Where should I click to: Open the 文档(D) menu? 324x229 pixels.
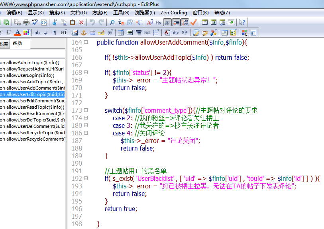[x=79, y=13]
